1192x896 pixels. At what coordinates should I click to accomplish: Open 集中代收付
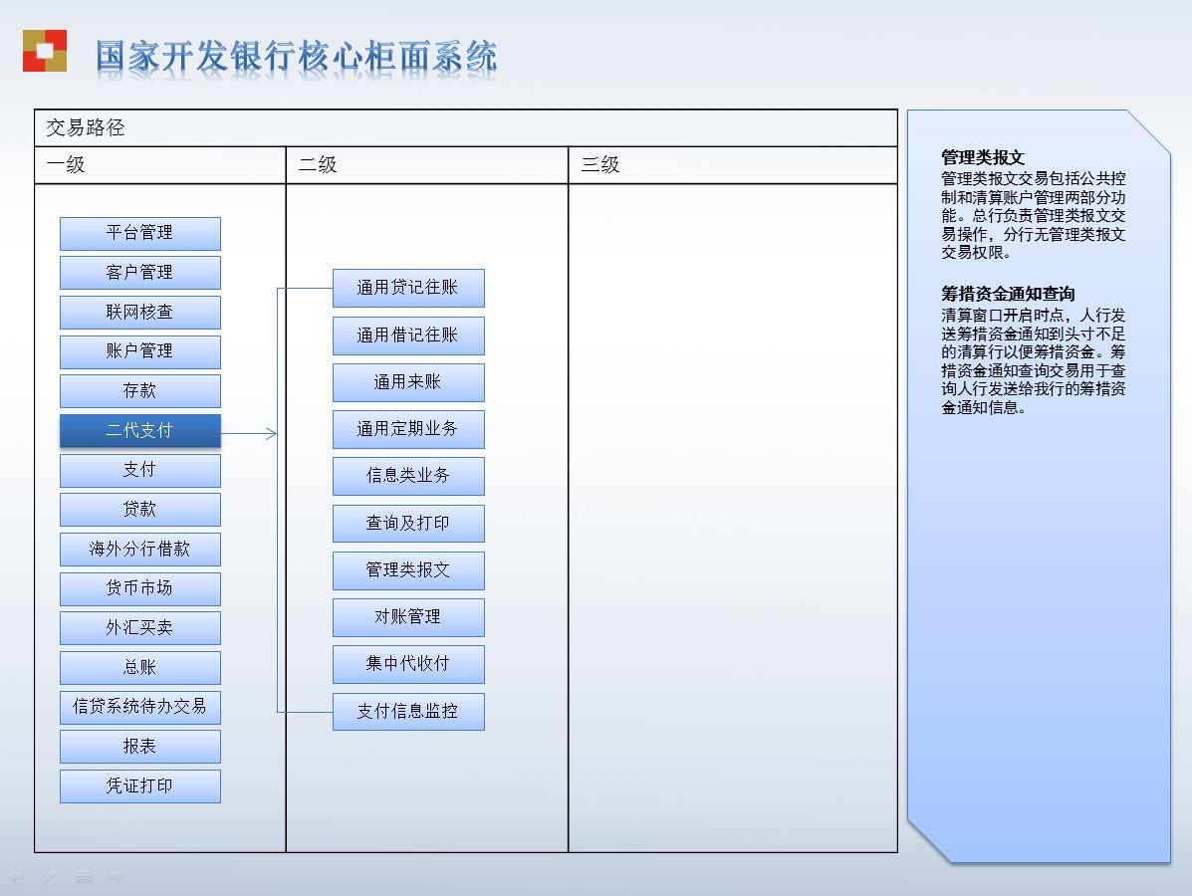[x=408, y=665]
